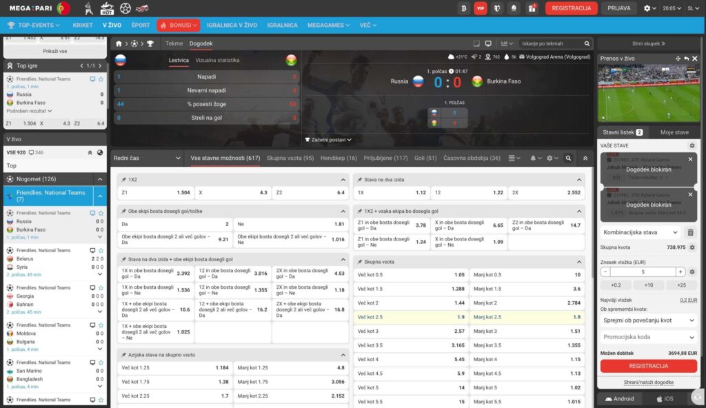Expand the Začetni postavi lineup dropdown

(328, 140)
